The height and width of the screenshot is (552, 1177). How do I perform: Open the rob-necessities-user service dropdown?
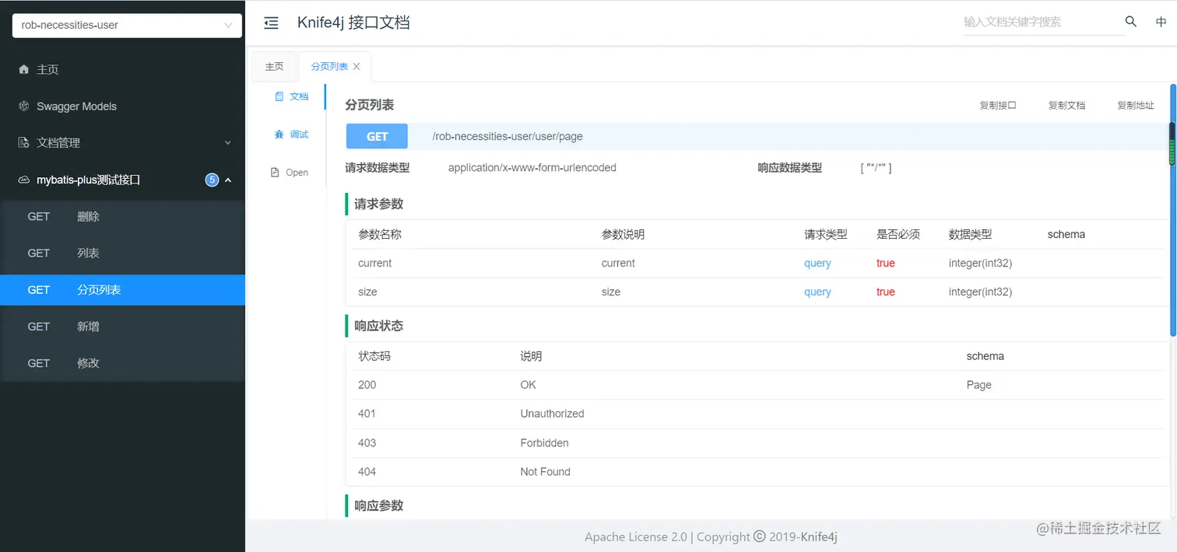coord(127,25)
